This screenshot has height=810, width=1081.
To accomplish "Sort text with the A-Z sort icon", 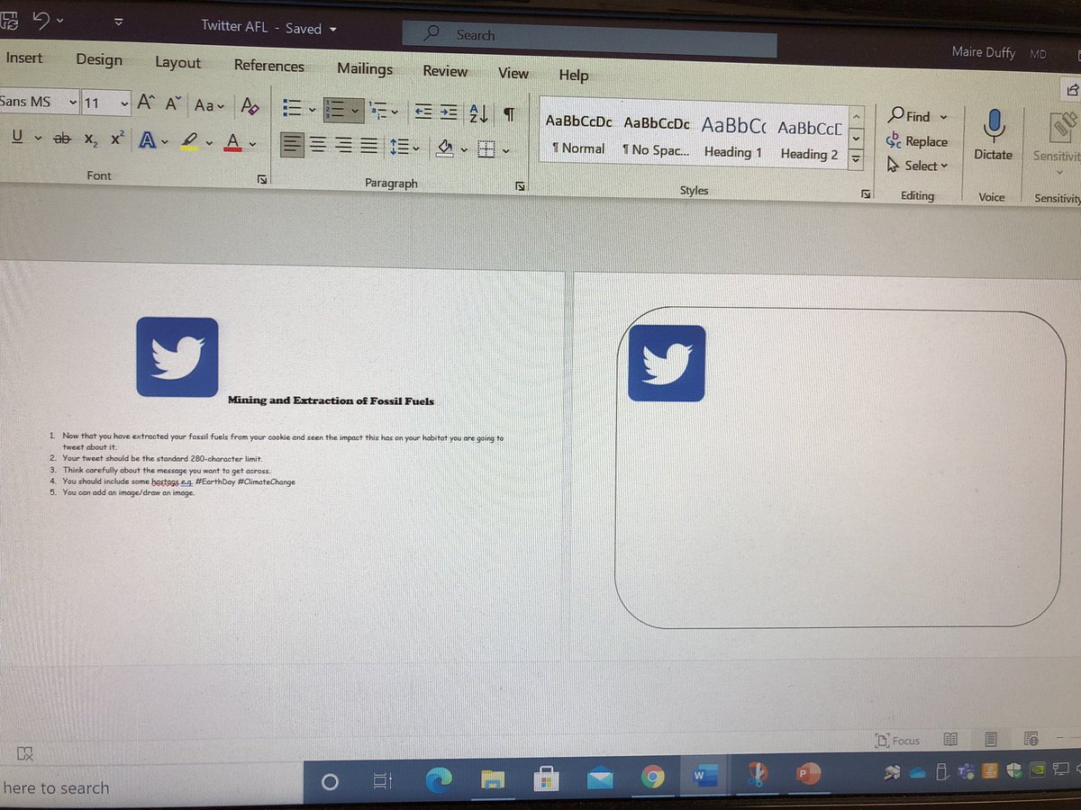I will 480,113.
